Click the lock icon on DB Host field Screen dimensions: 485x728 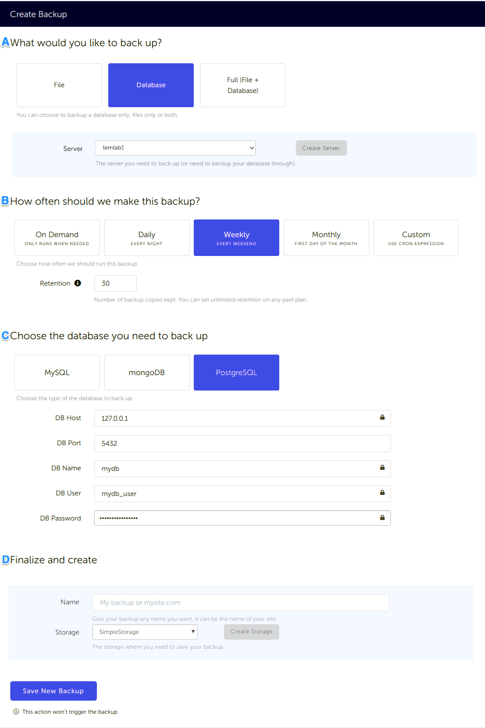(382, 418)
